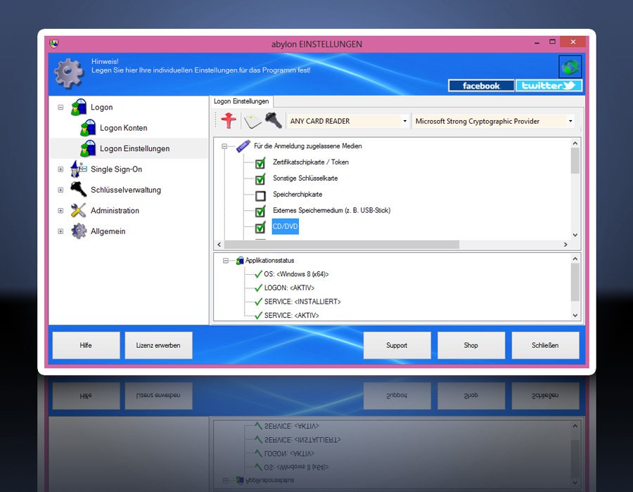Open the Shop button

pyautogui.click(x=471, y=345)
